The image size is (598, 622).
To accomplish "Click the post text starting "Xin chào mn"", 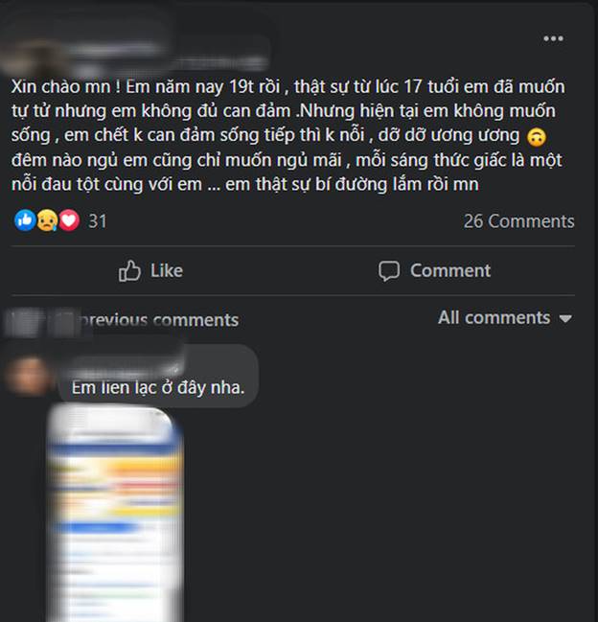I will click(288, 135).
